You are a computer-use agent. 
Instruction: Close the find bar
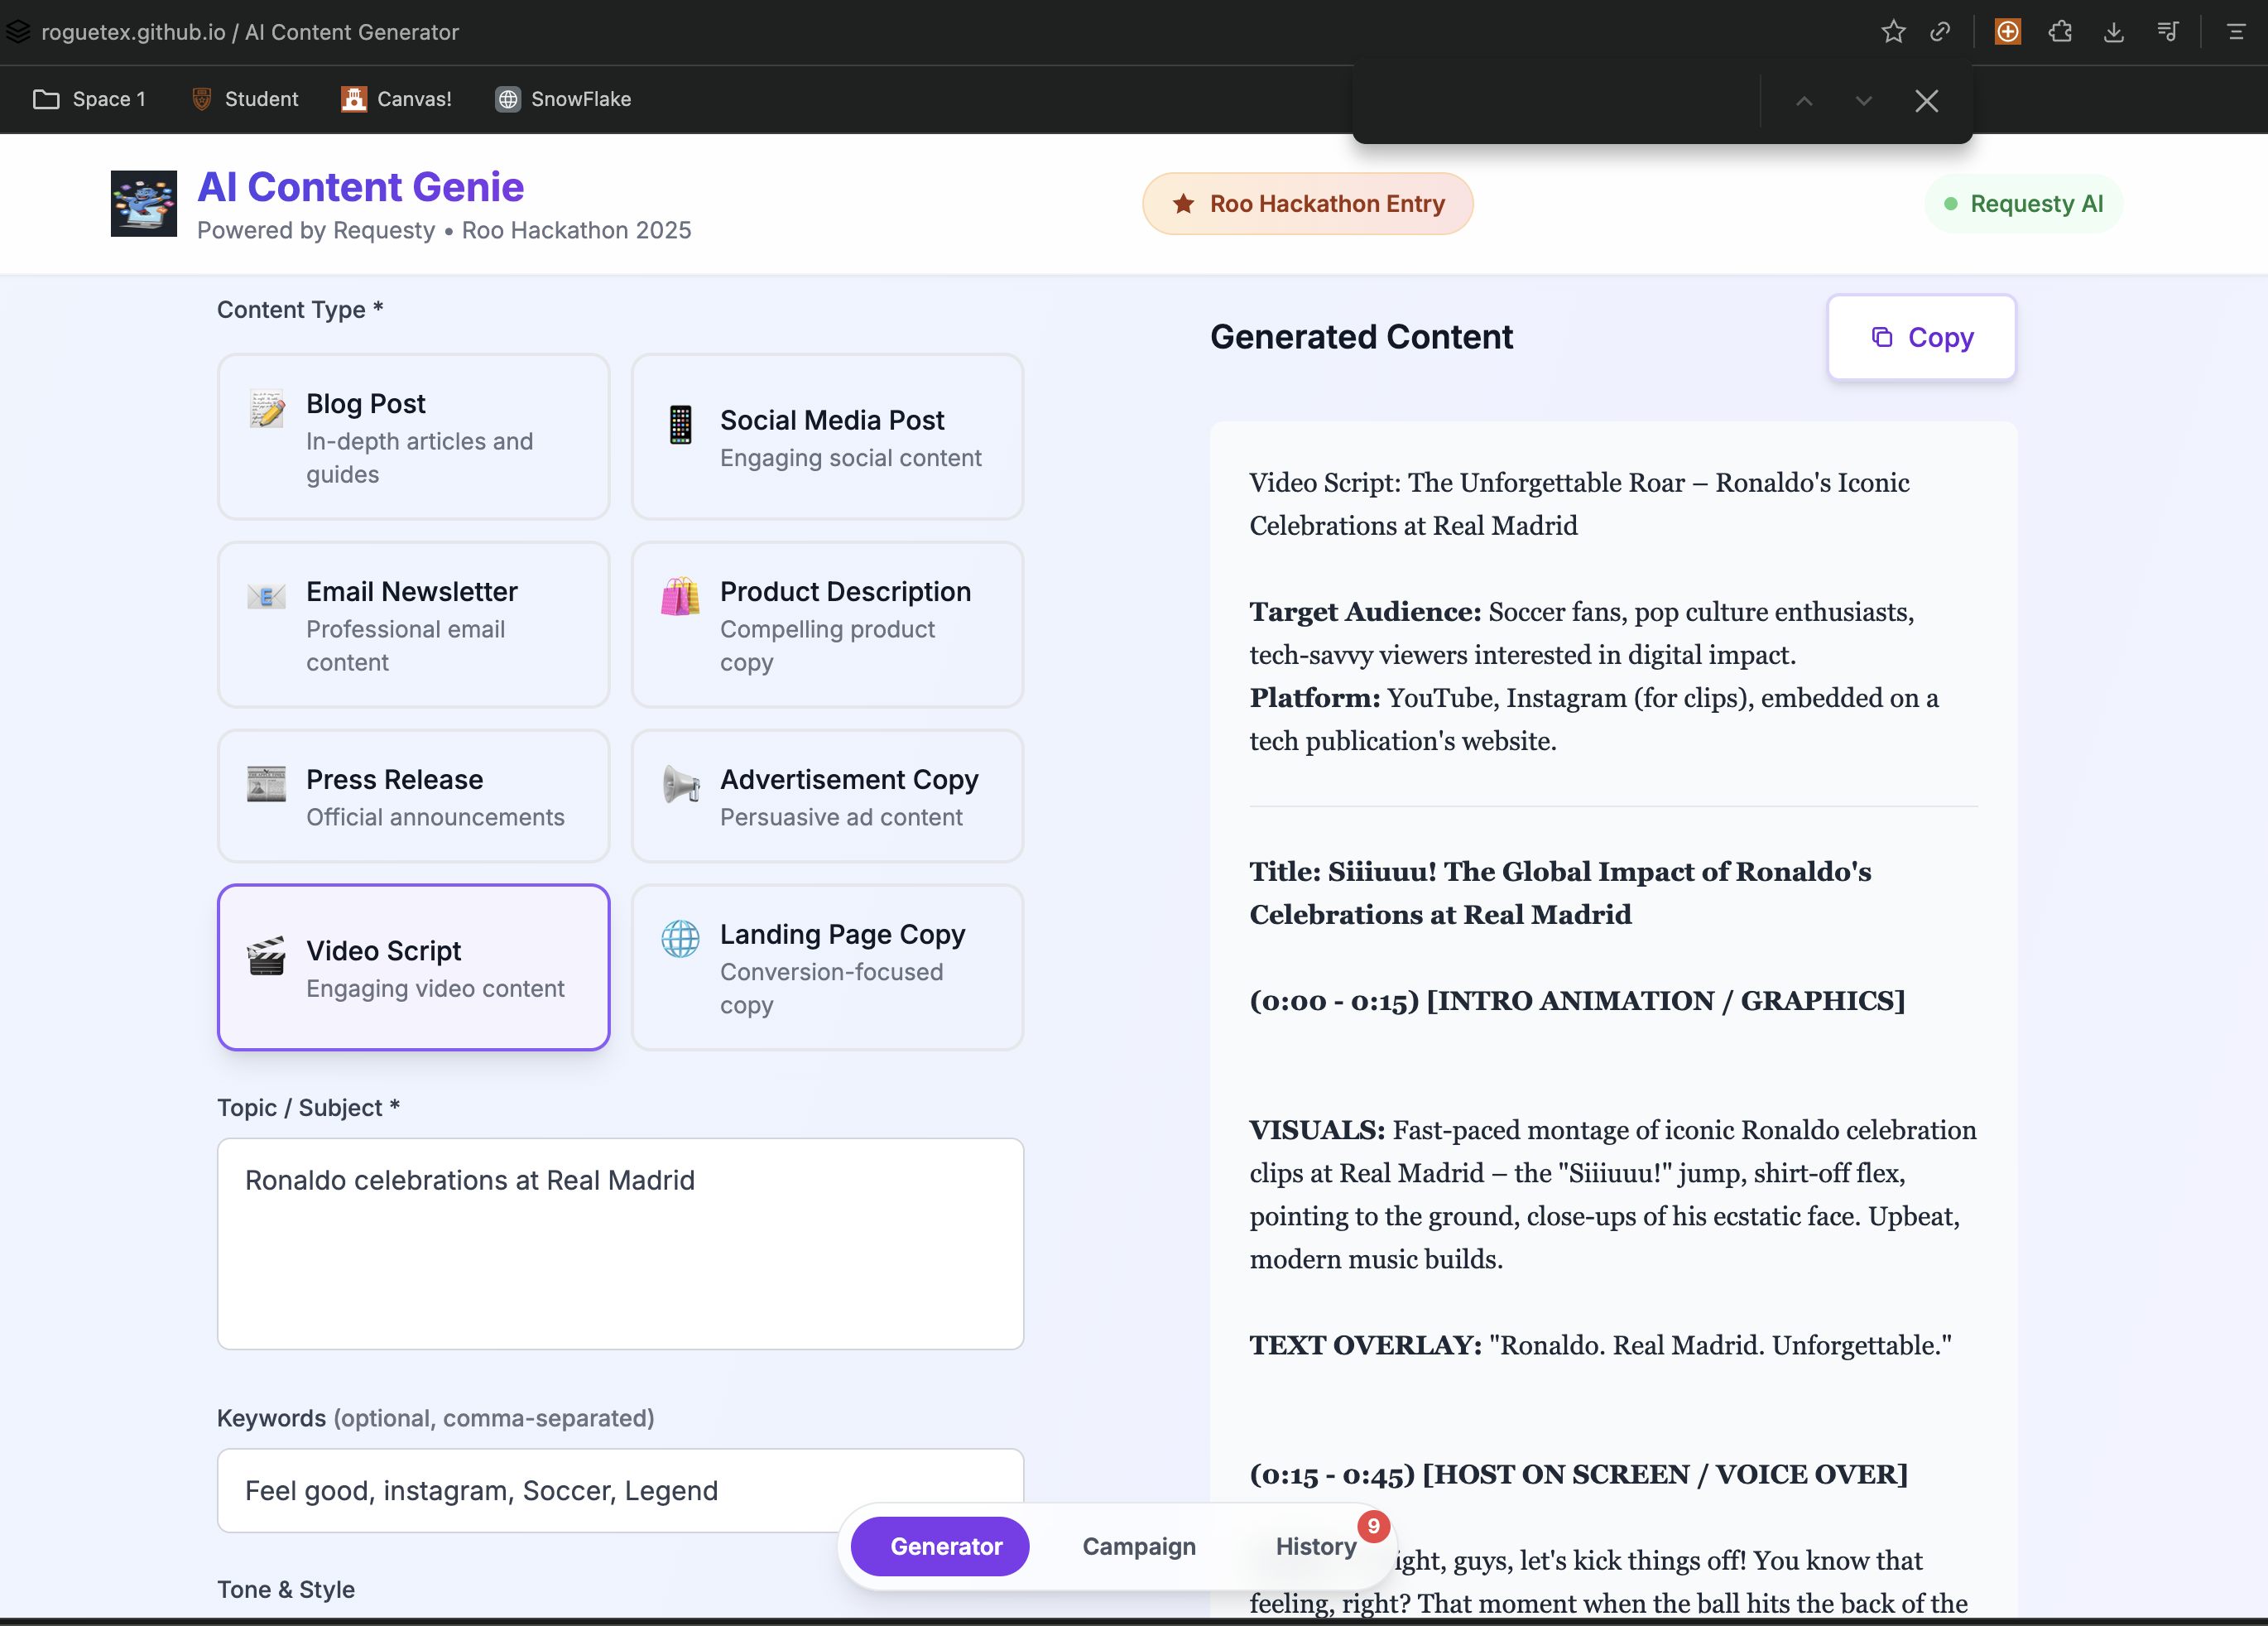(x=1926, y=101)
